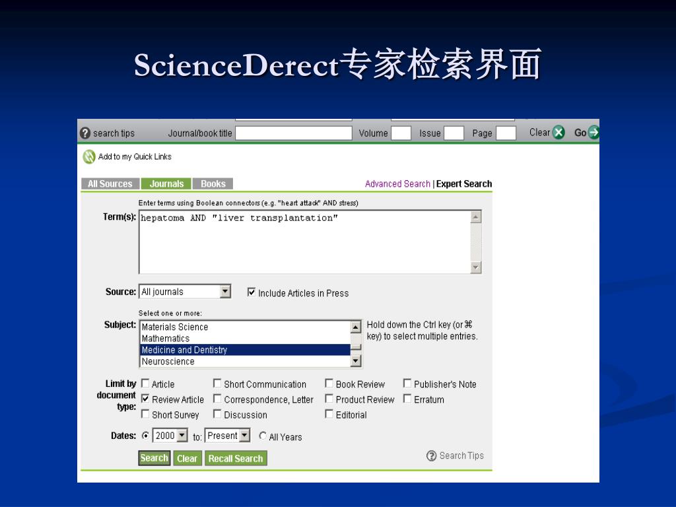Check the Article document type box
Screen dimensions: 676x507
click(145, 384)
